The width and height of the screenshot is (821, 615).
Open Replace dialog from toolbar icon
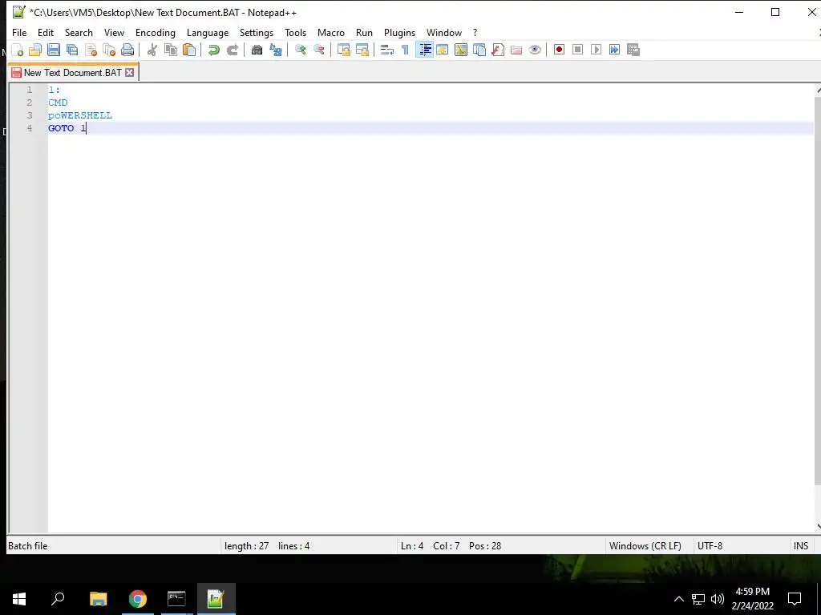(x=276, y=50)
